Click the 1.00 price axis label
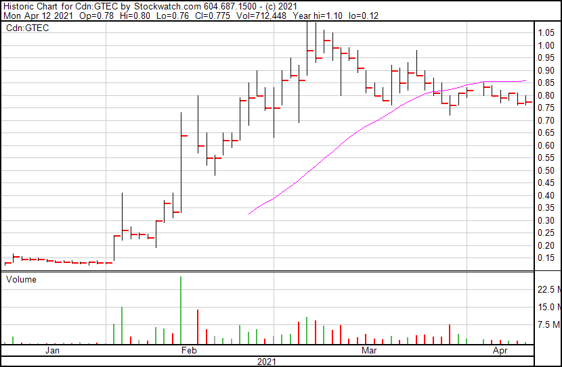The height and width of the screenshot is (367, 562). click(546, 45)
